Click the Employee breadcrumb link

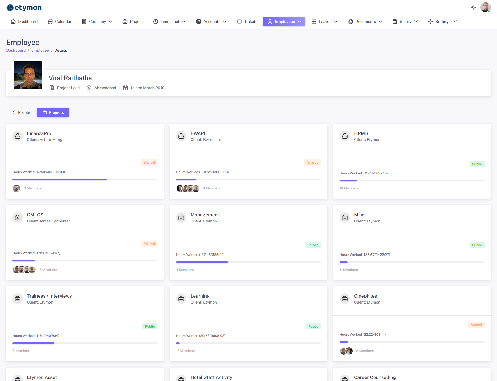pos(40,50)
